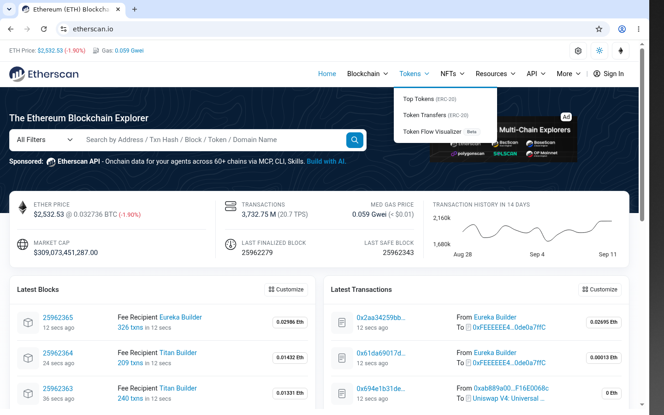
Task: Click the block icon for block 25962364
Action: point(28,358)
